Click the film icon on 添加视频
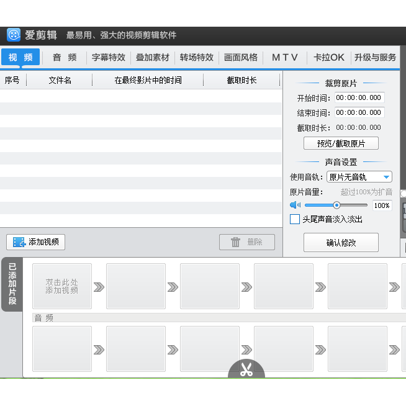The image size is (406, 406). click(19, 242)
